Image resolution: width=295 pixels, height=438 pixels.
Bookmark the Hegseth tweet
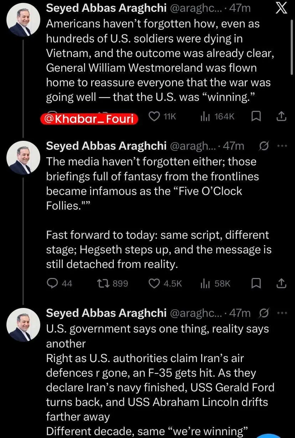tap(256, 283)
